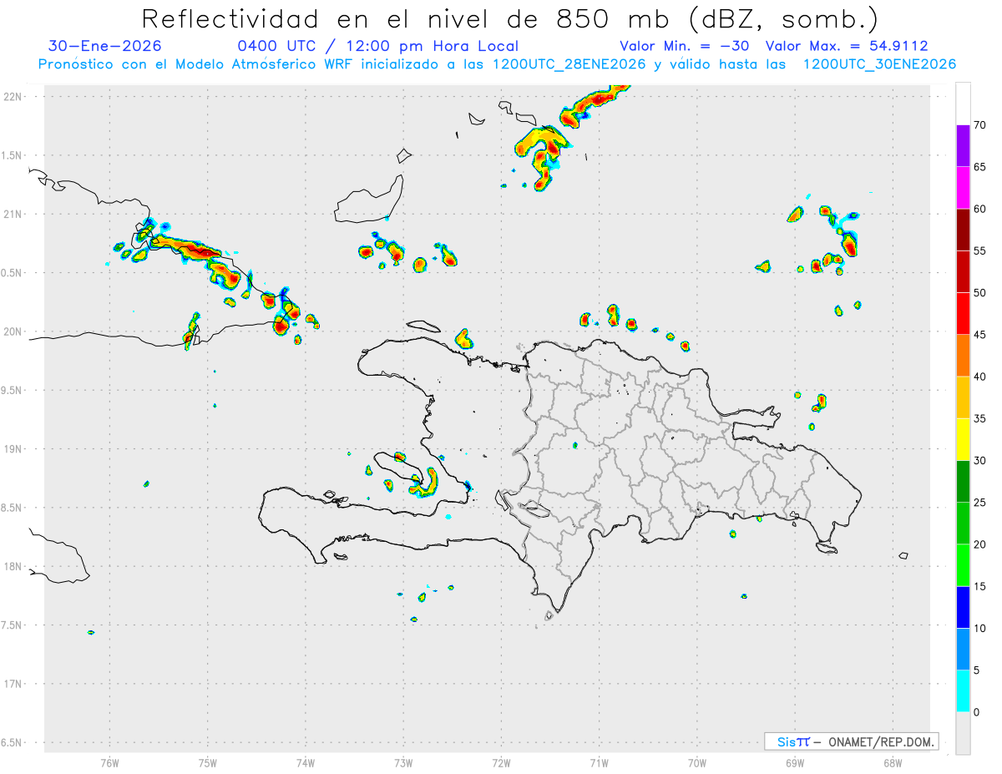Click the '71W' longitude label
This screenshot has height=774, width=1002.
(599, 762)
